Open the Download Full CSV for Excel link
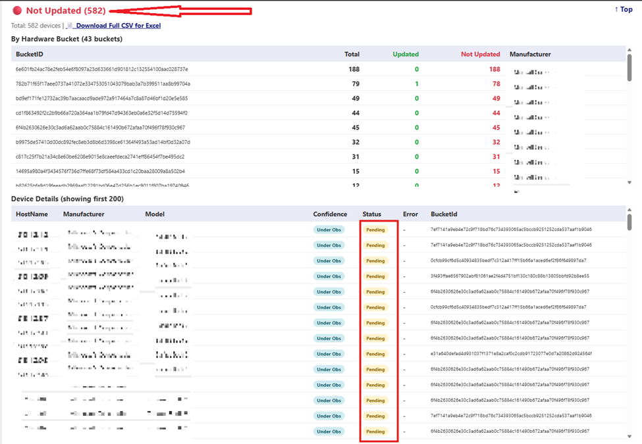Viewport: 642px width, 444px height. click(x=118, y=26)
